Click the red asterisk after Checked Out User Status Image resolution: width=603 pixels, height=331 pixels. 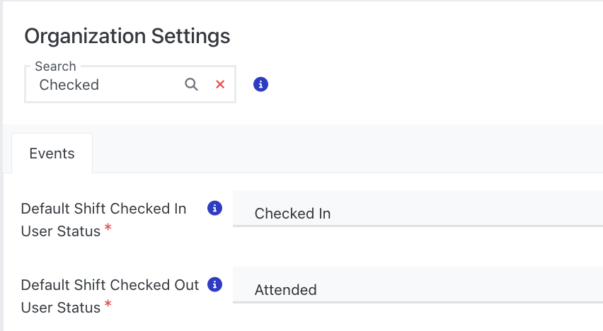108,304
